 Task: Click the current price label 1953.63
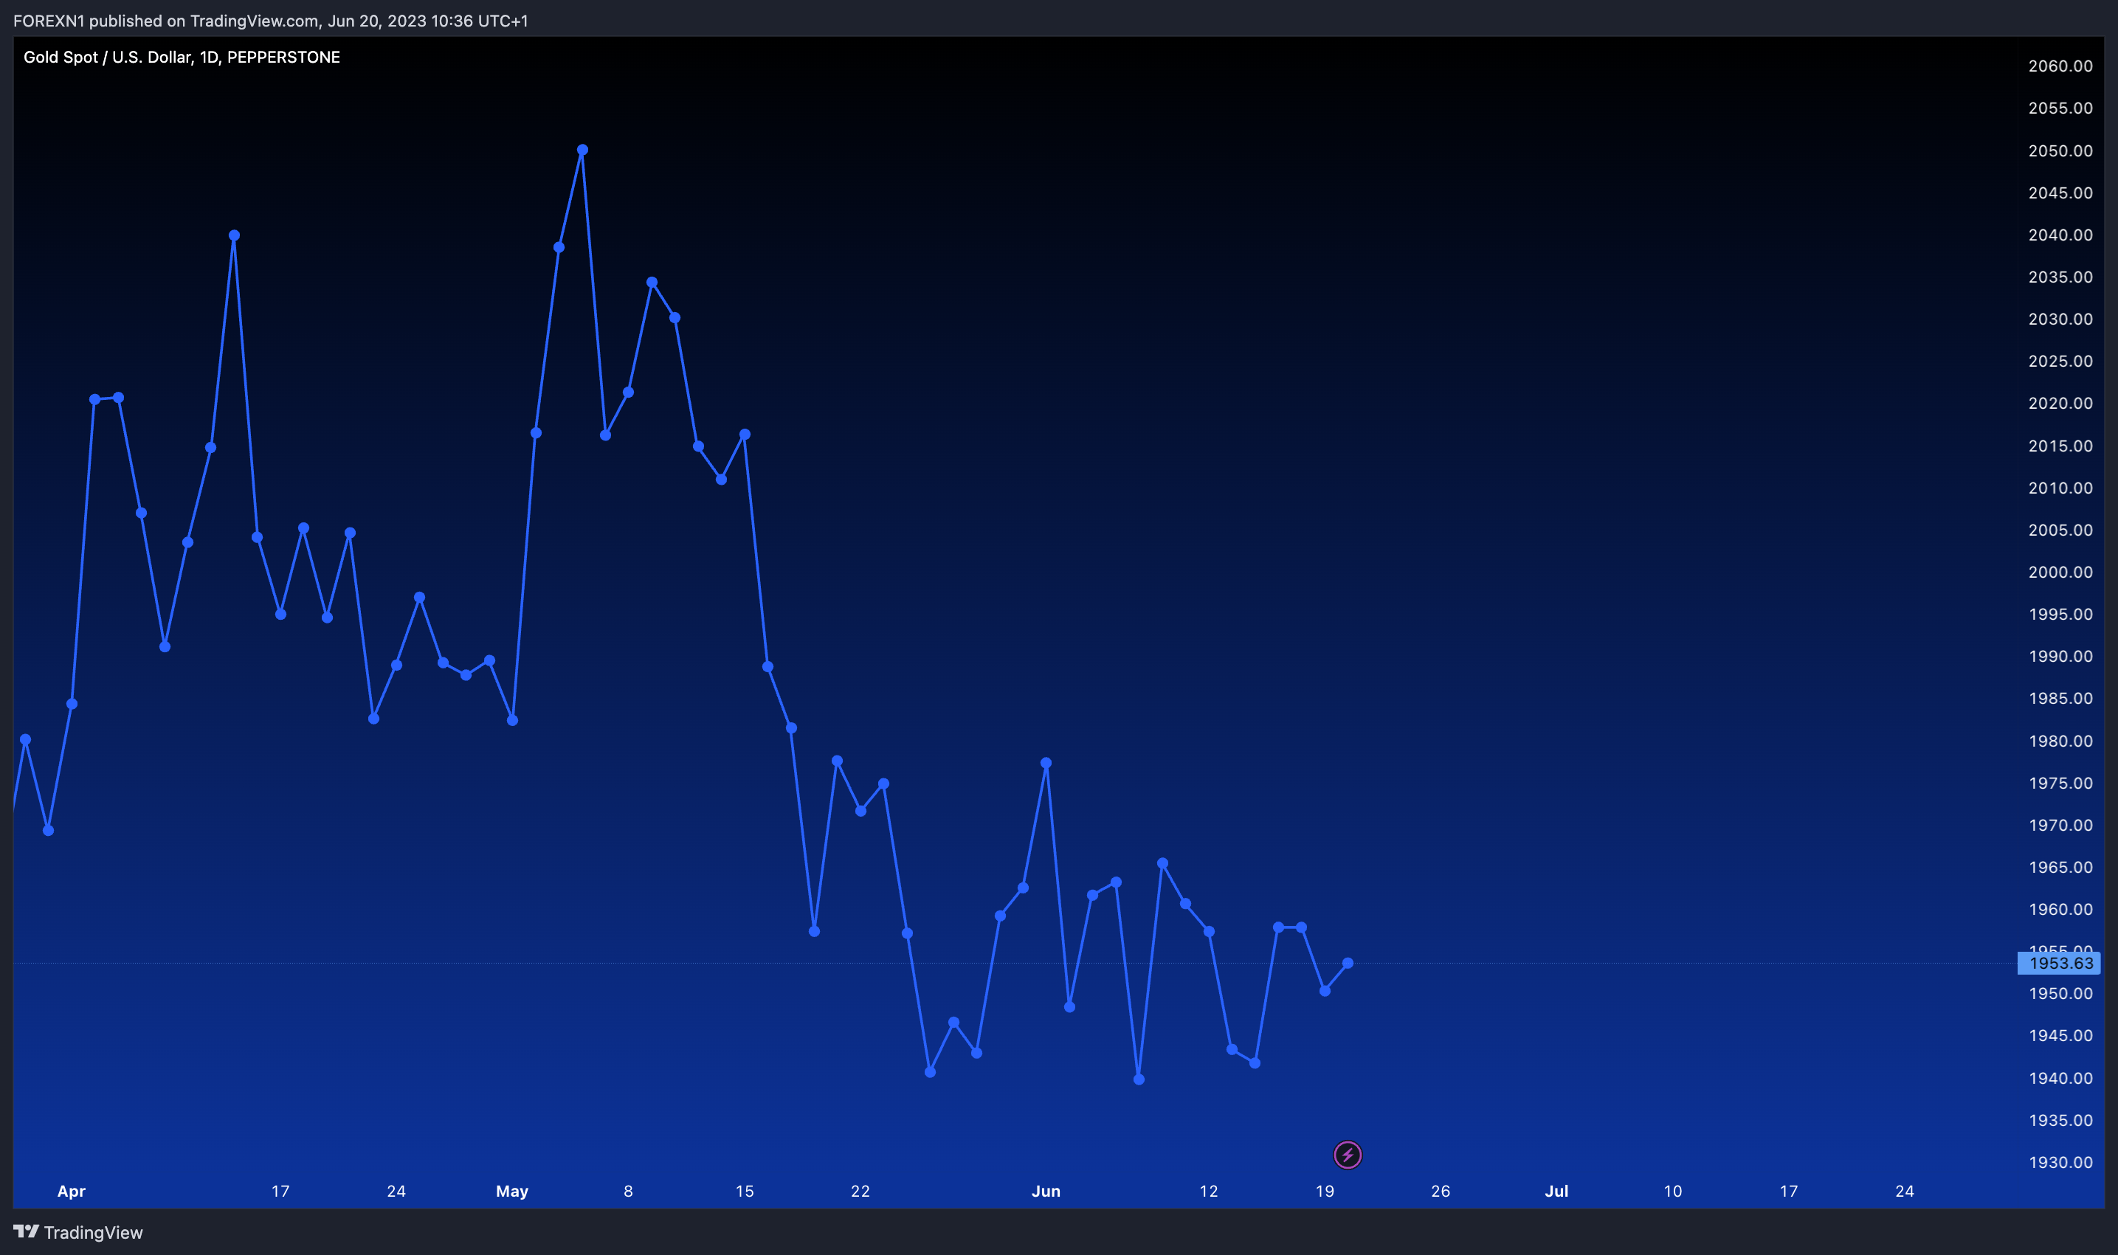(2059, 962)
